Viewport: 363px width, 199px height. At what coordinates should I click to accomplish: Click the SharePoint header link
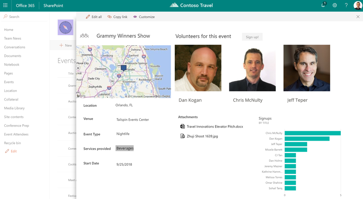click(x=53, y=5)
